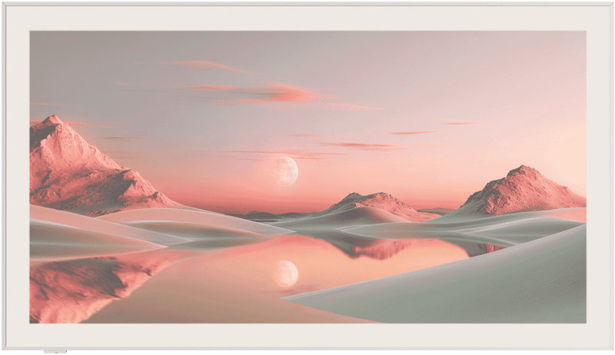Click the small wispy cloud at upper right
The height and width of the screenshot is (355, 615).
[x=459, y=123]
